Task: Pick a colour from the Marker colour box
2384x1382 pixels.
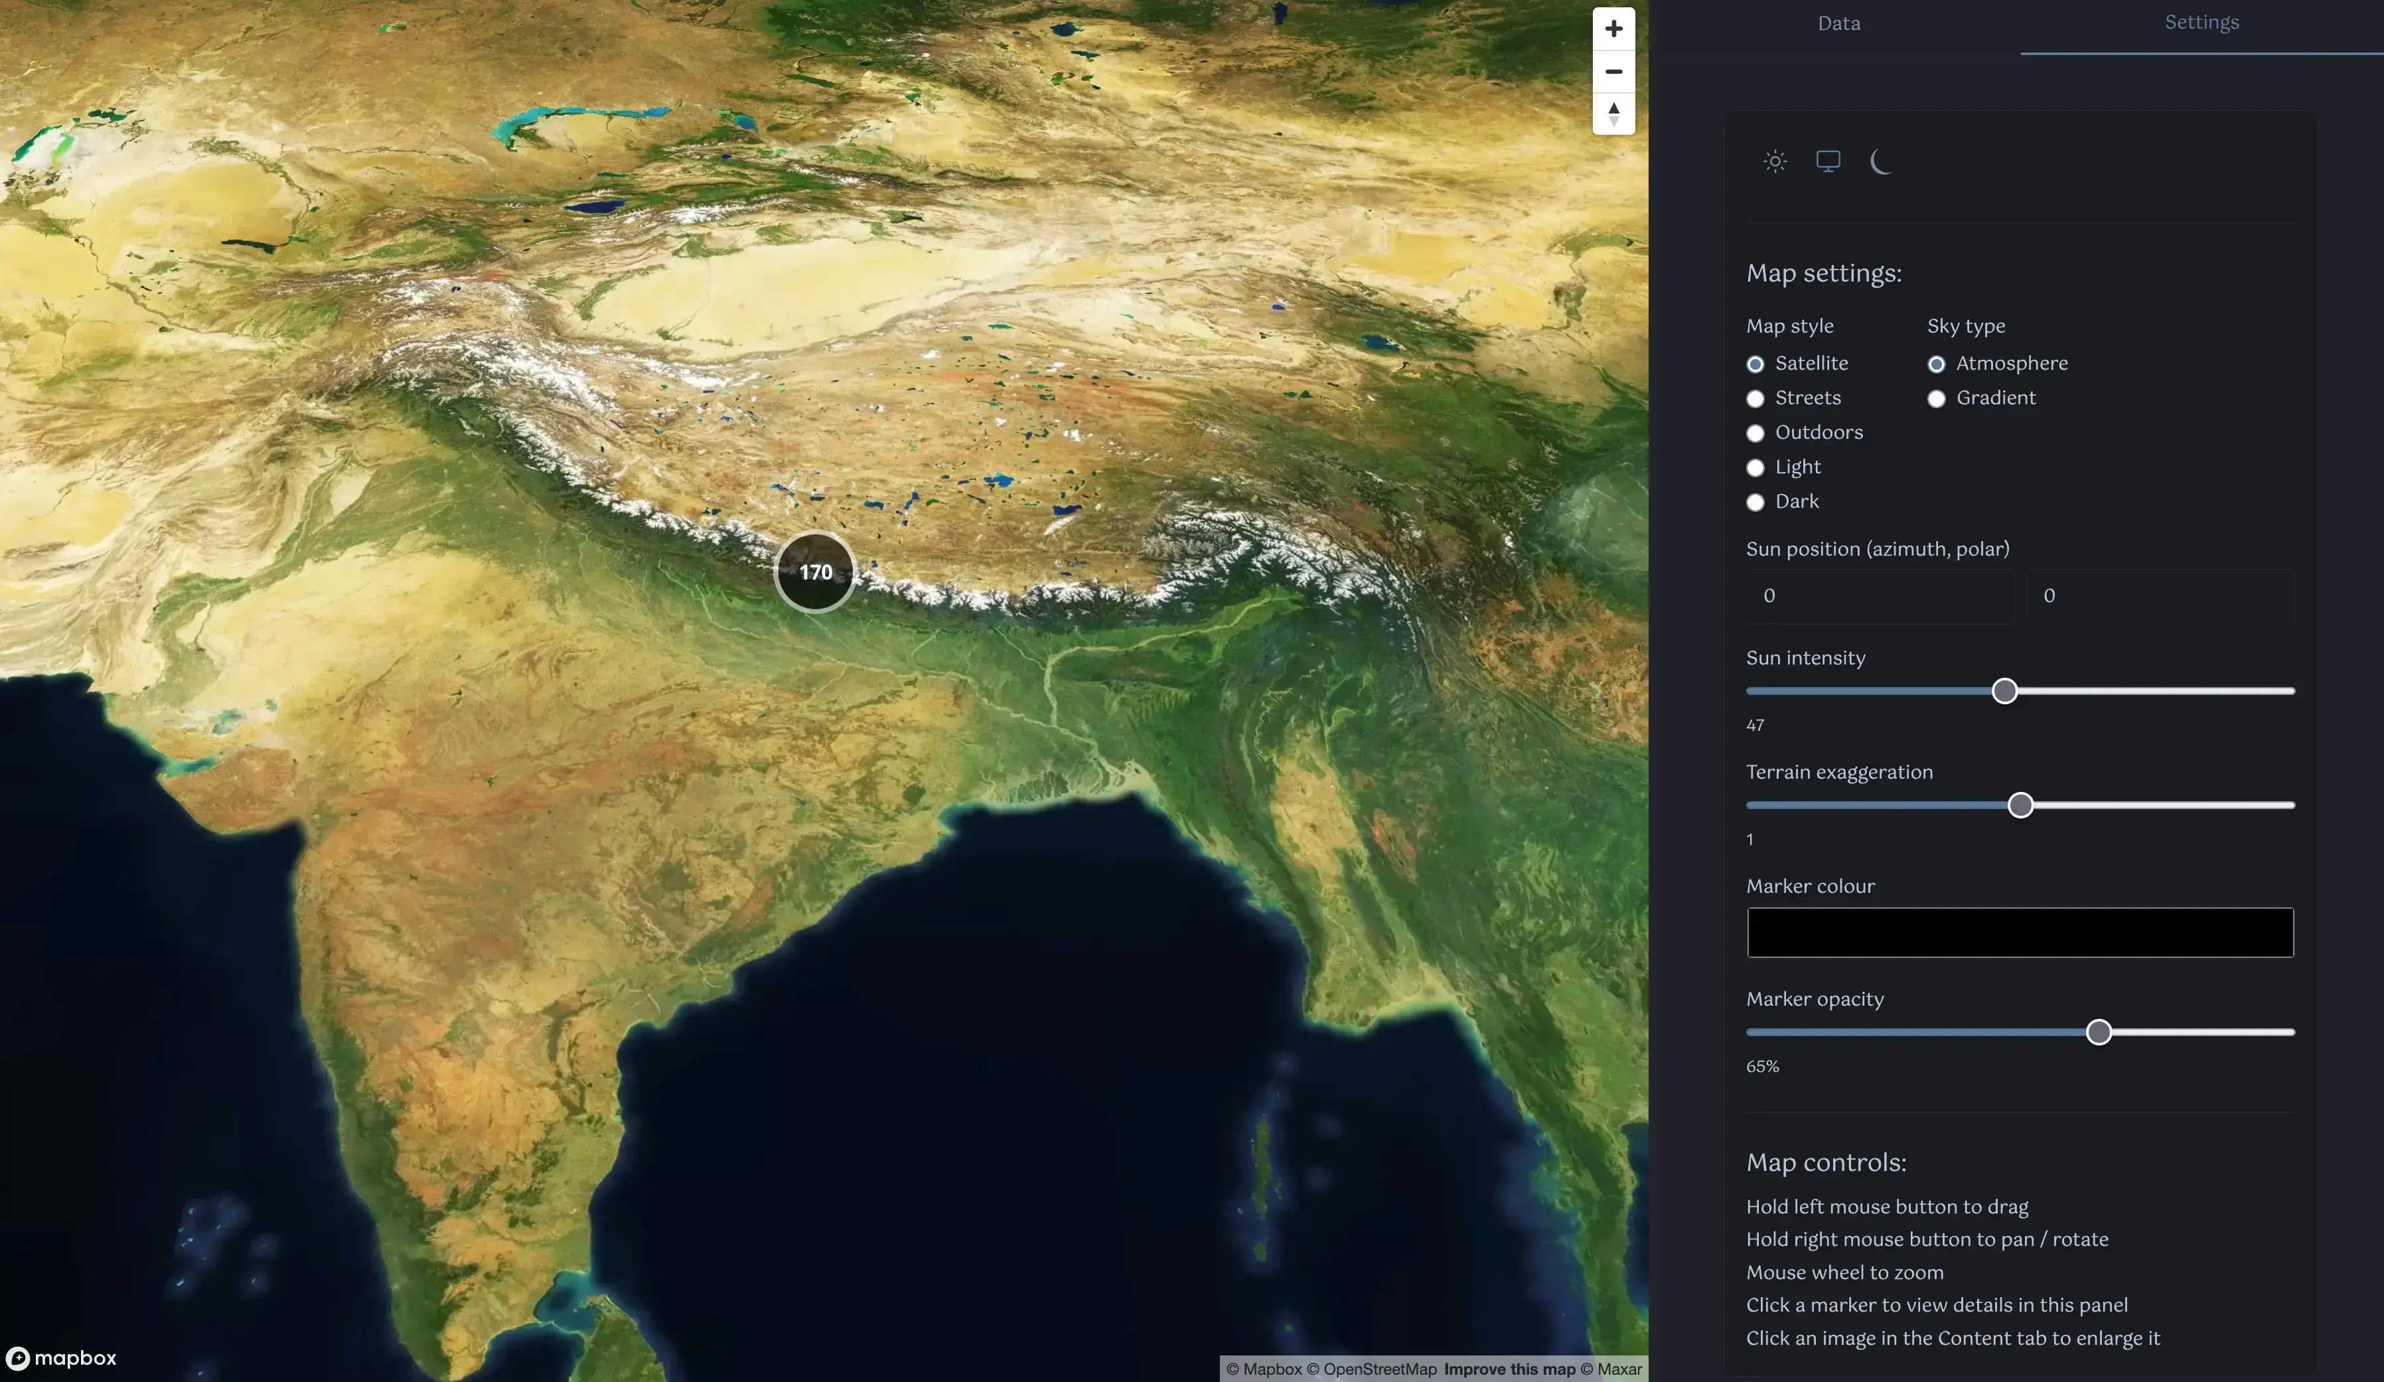Action: [x=2020, y=933]
